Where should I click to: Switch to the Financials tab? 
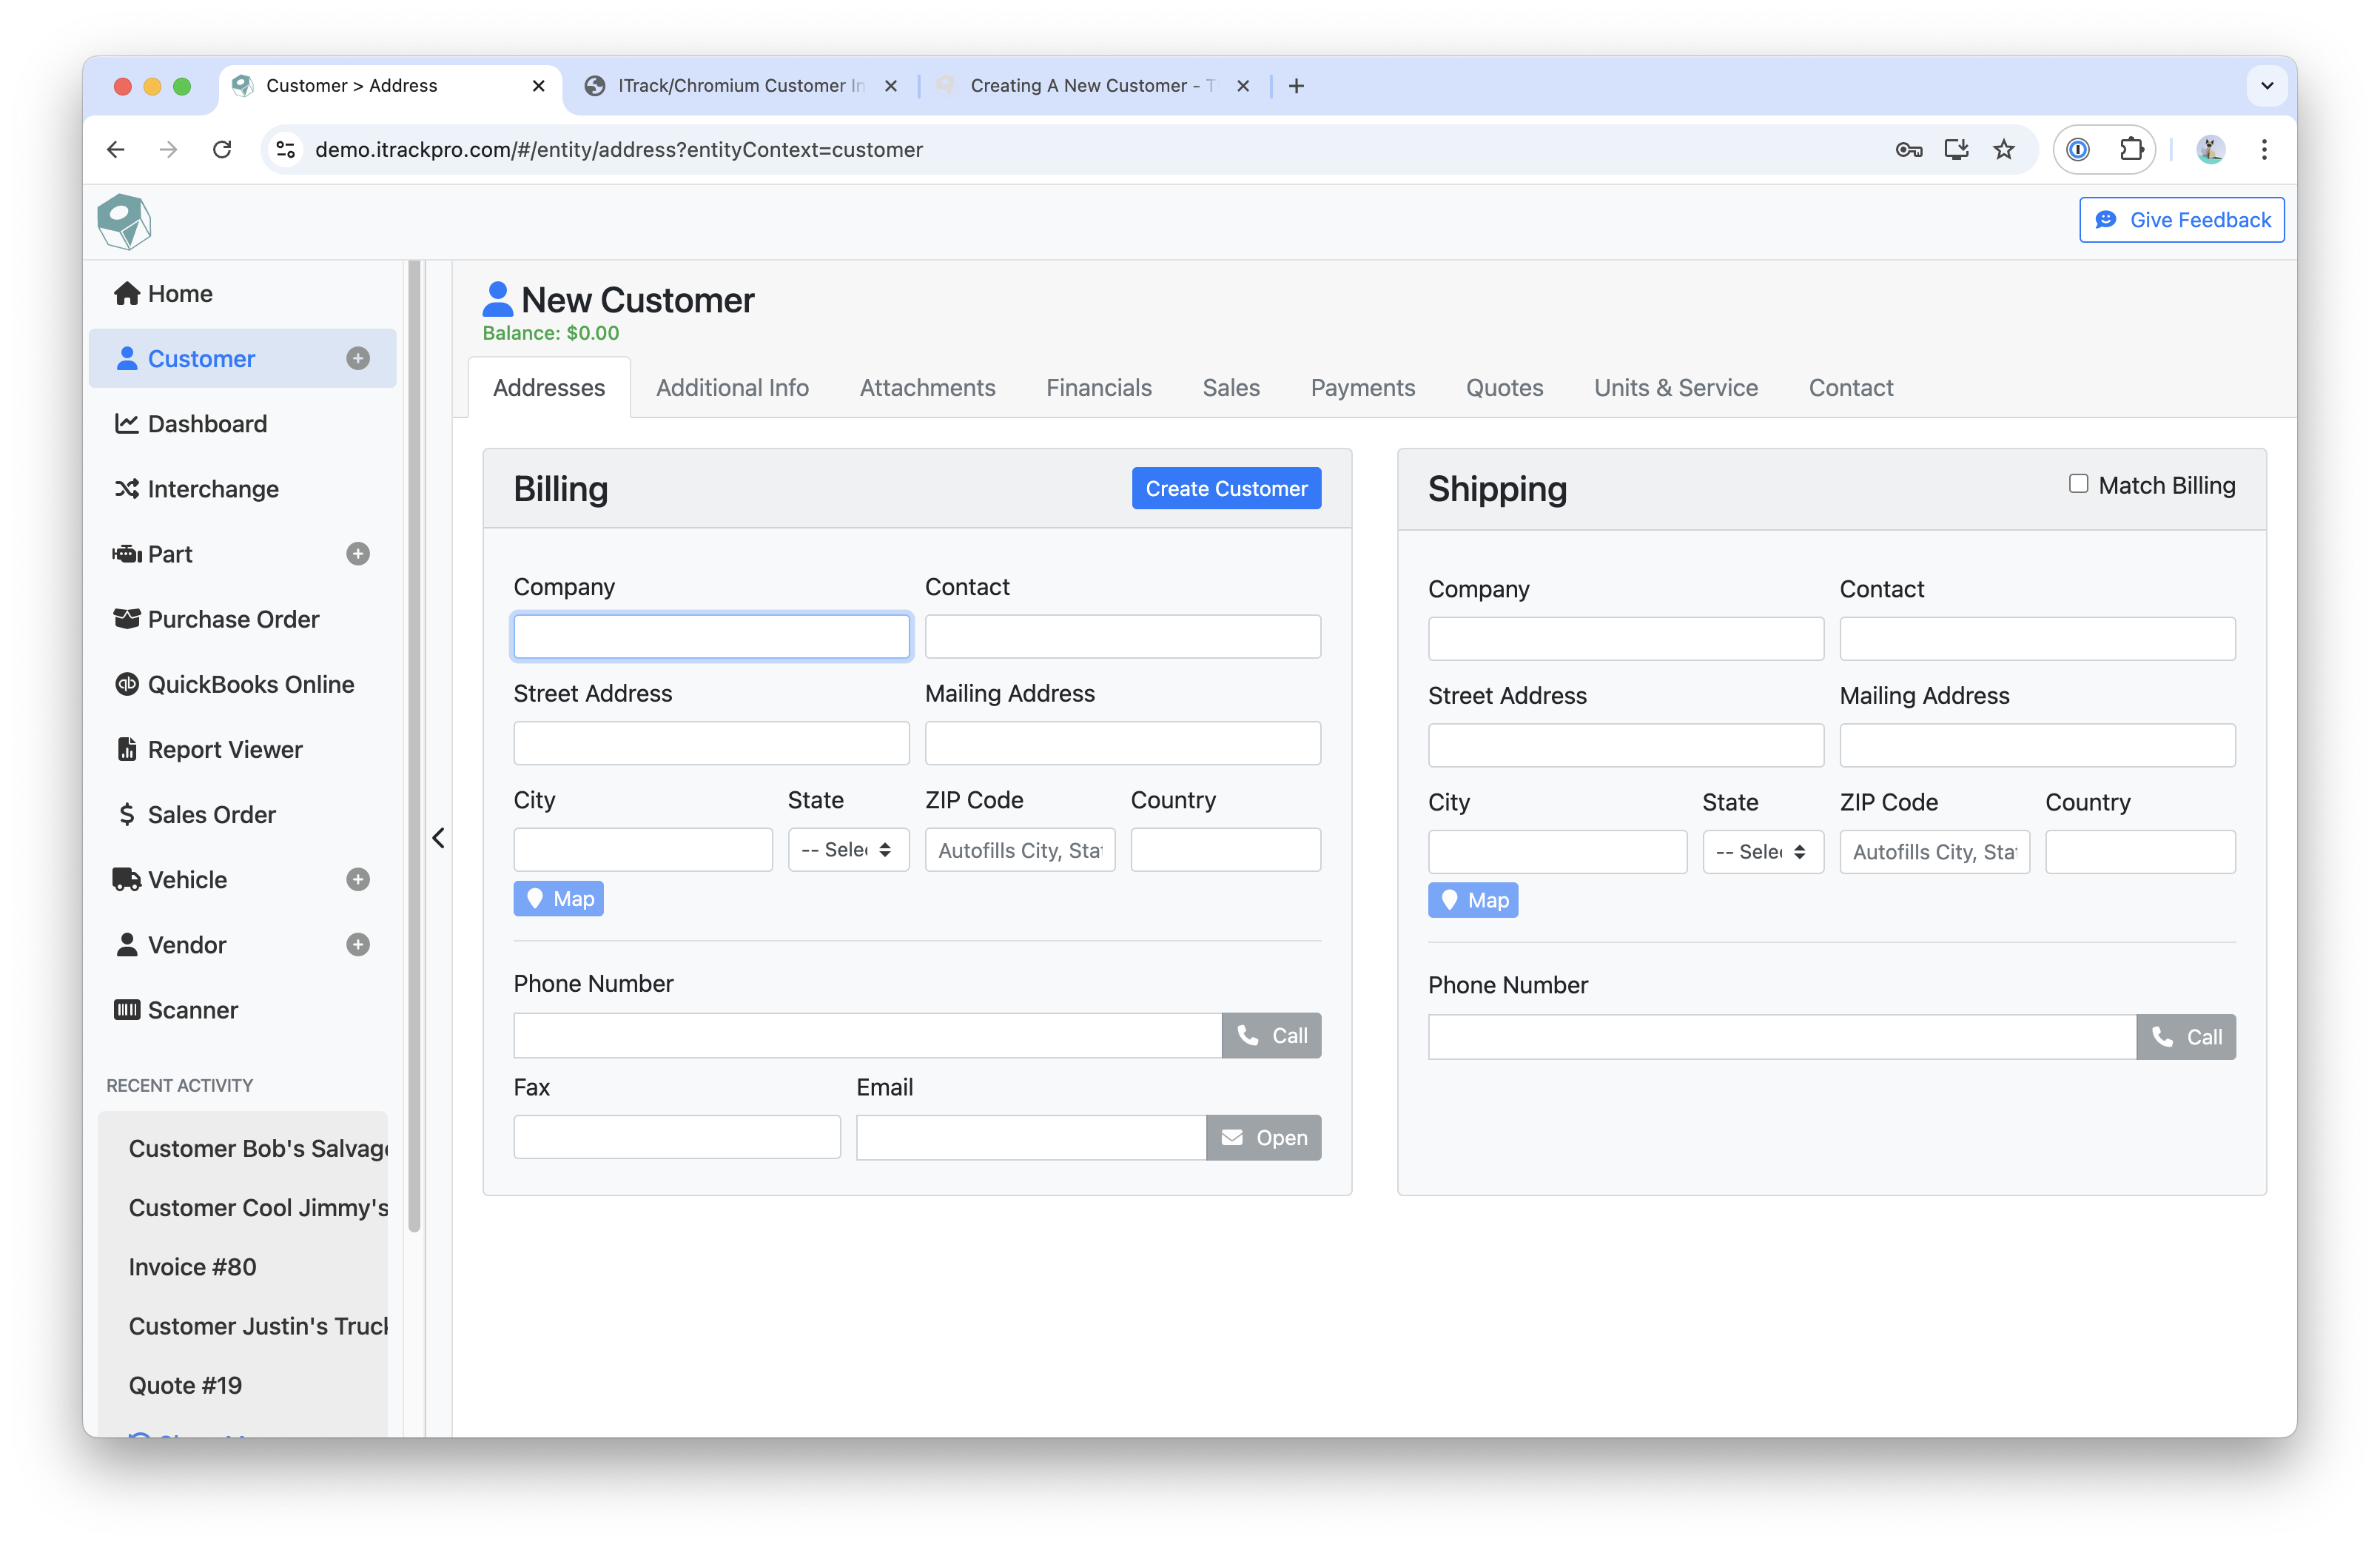tap(1098, 388)
